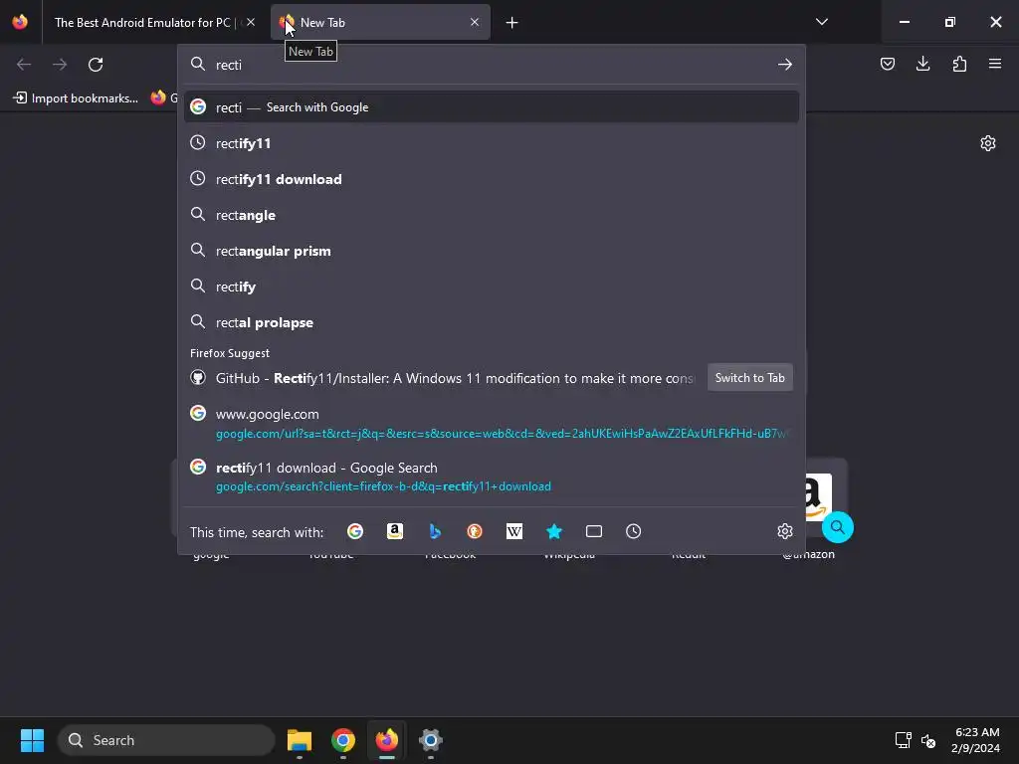The width and height of the screenshot is (1019, 764).
Task: Select the New Tab tab
Action: coord(380,22)
